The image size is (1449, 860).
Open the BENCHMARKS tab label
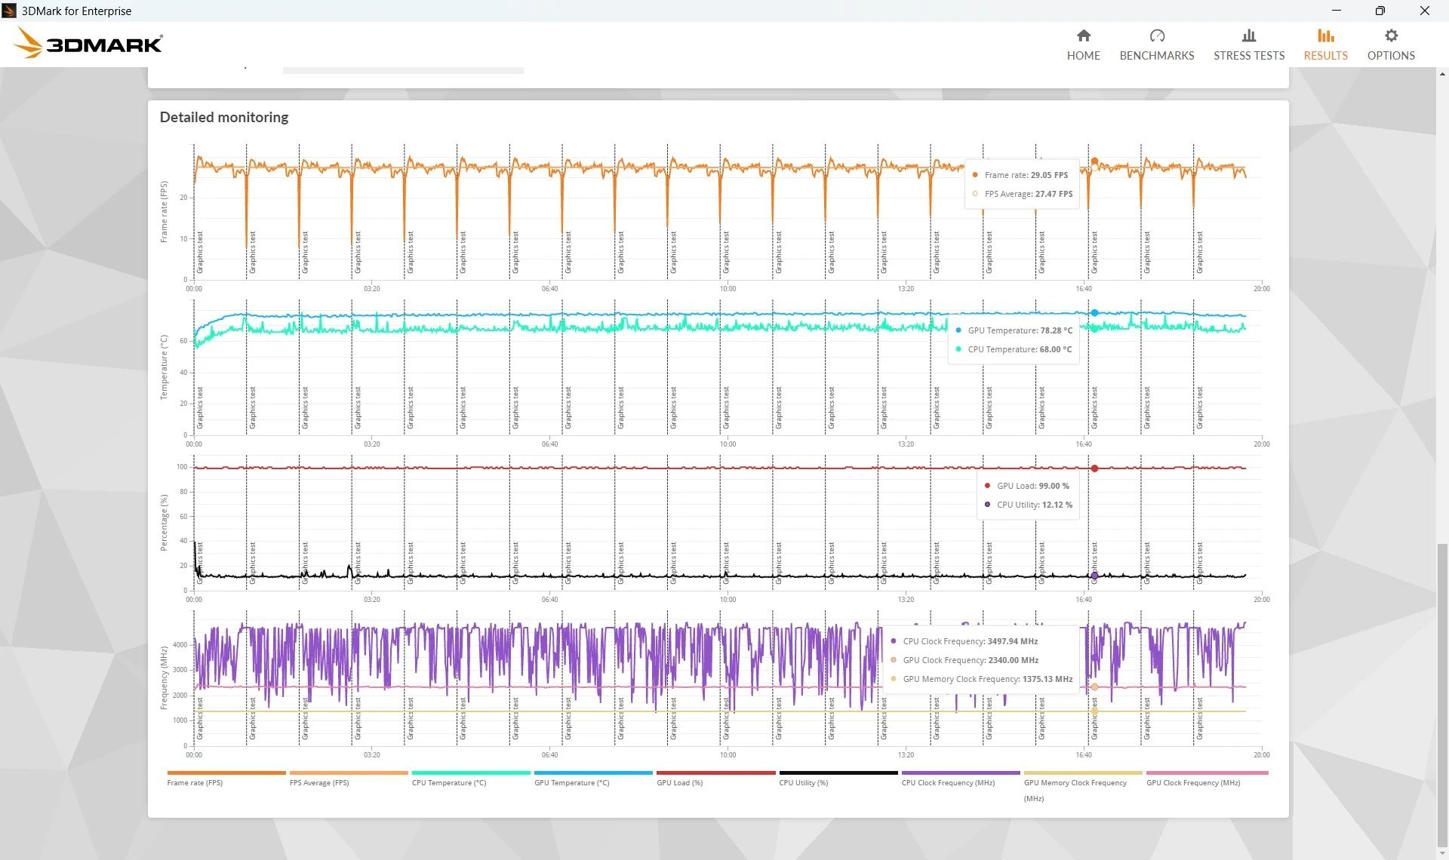tap(1156, 56)
